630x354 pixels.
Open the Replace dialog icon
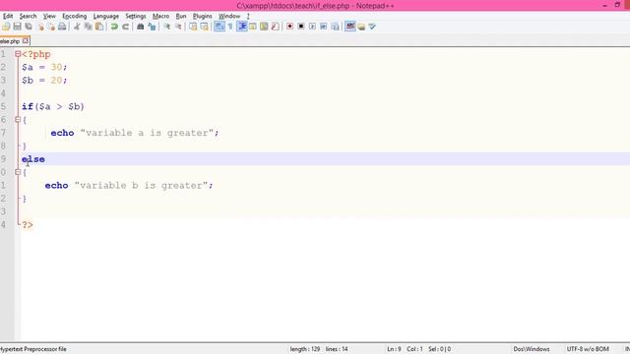[x=152, y=27]
